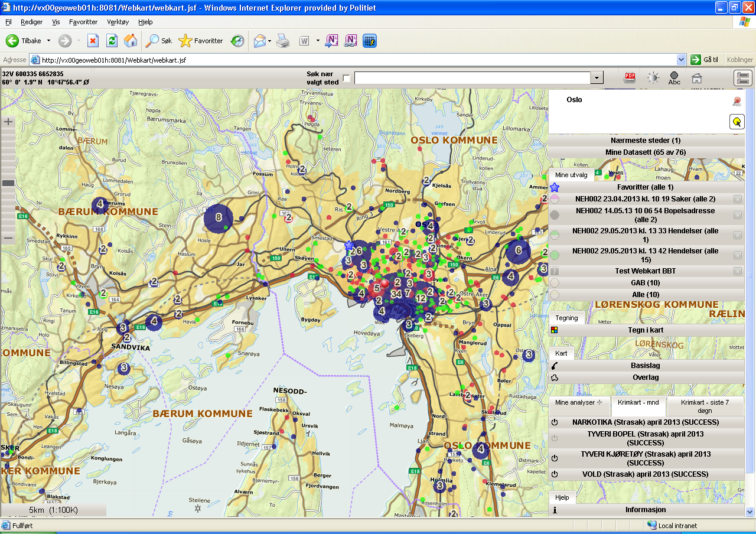
Task: Toggle power icon for NARKOTIKA analysis
Action: (555, 422)
